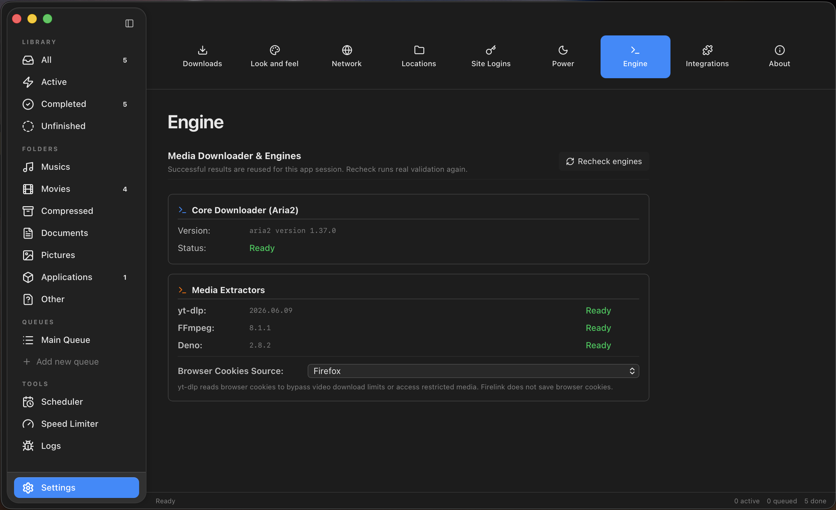Click the Logs bug icon

[28, 446]
